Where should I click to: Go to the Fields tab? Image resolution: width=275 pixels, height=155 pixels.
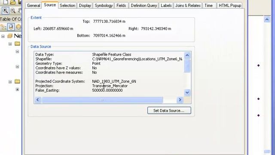121,6
